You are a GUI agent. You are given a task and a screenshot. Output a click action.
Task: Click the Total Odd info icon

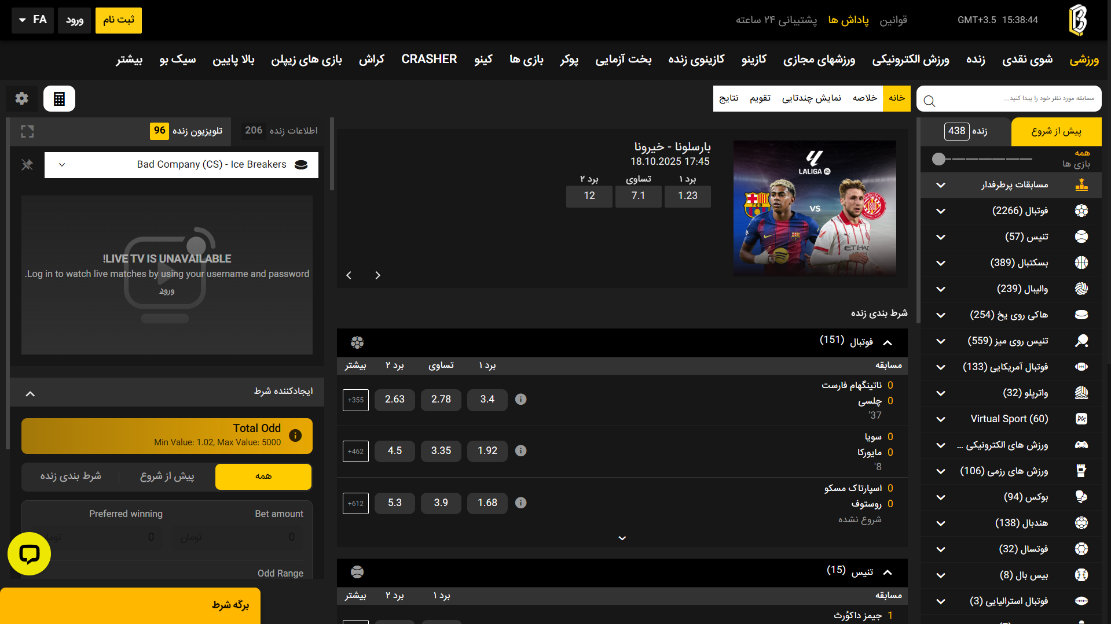point(295,435)
